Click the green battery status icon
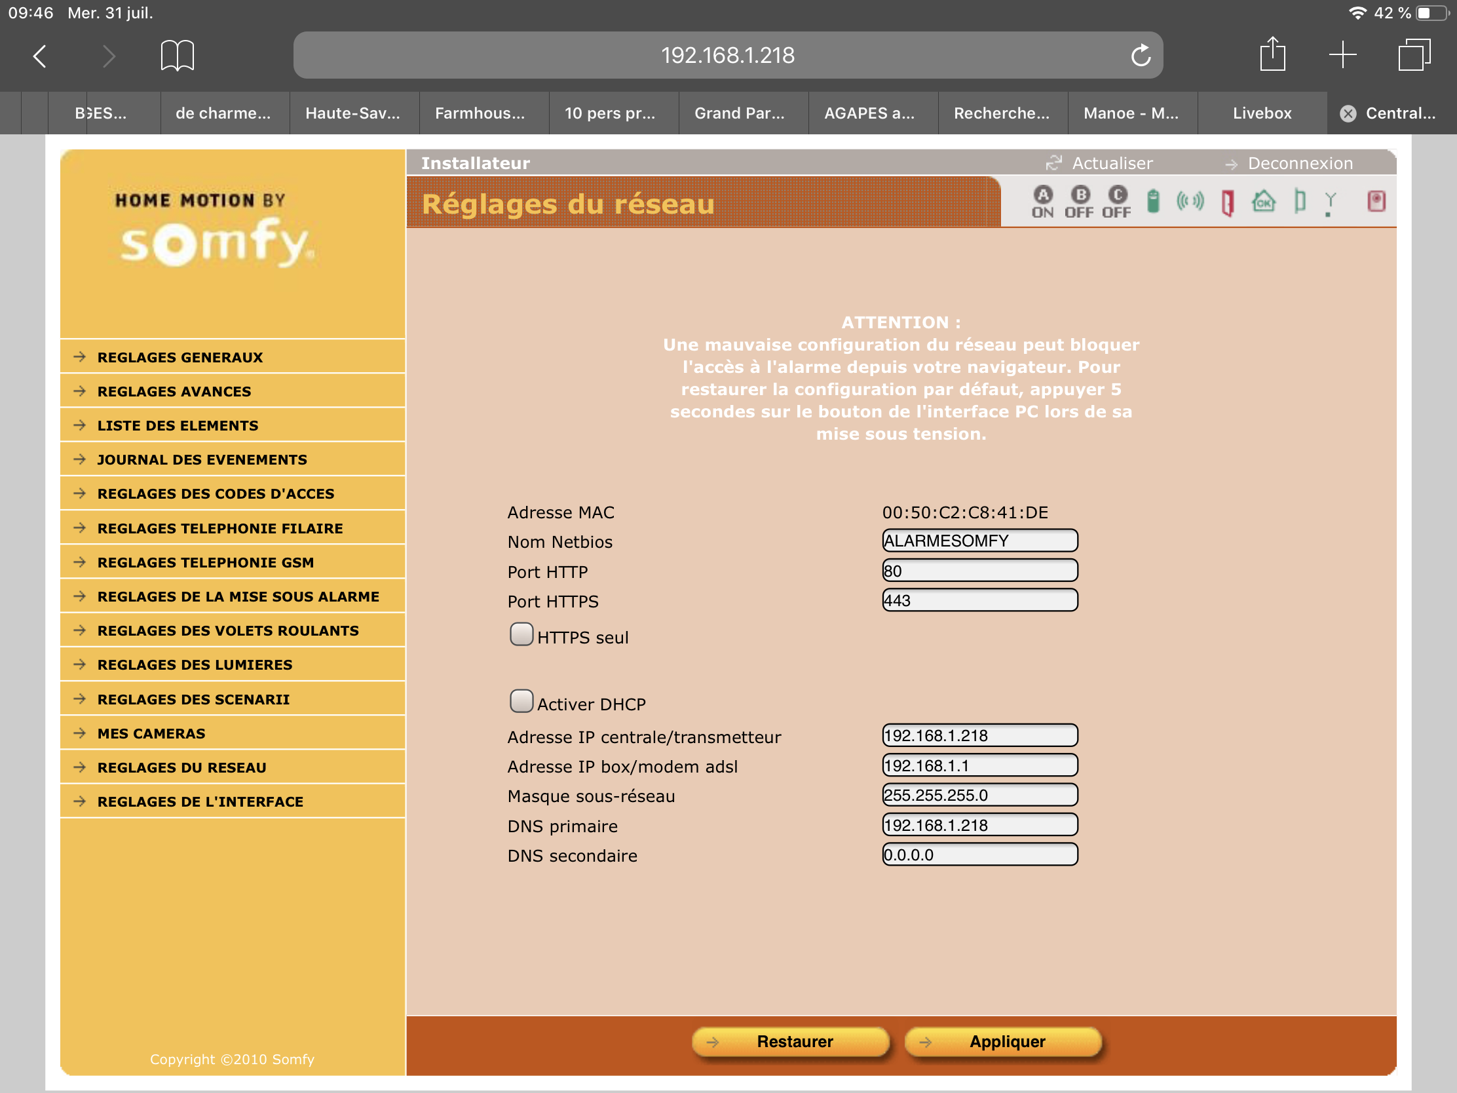Screen dimensions: 1457x1093 tap(1152, 201)
